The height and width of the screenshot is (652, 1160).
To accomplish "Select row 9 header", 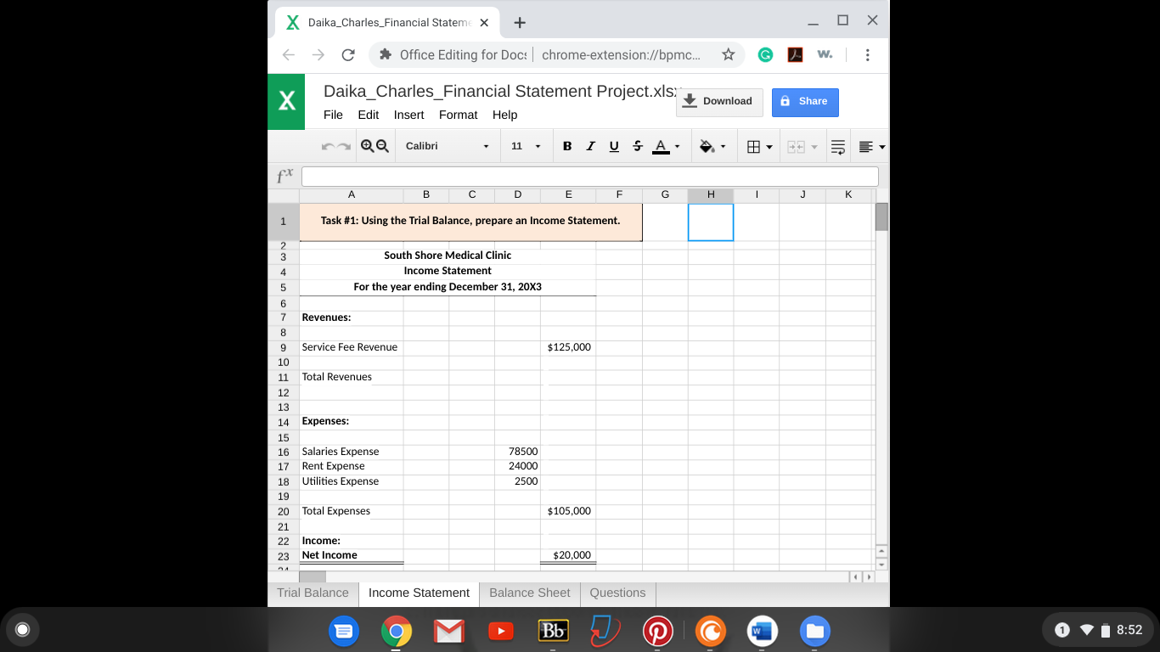I will point(284,347).
